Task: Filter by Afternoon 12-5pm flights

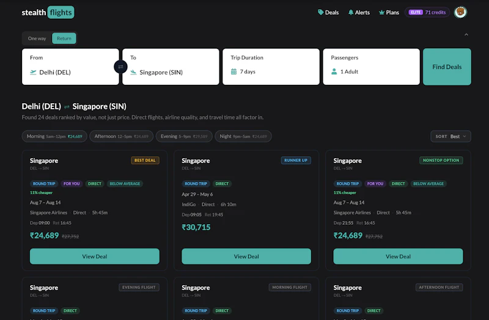Action: point(121,136)
